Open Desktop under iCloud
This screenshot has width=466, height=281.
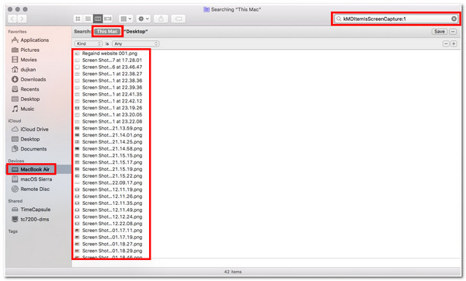coord(26,139)
